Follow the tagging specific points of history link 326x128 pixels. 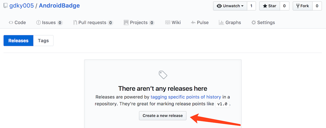coord(186,97)
